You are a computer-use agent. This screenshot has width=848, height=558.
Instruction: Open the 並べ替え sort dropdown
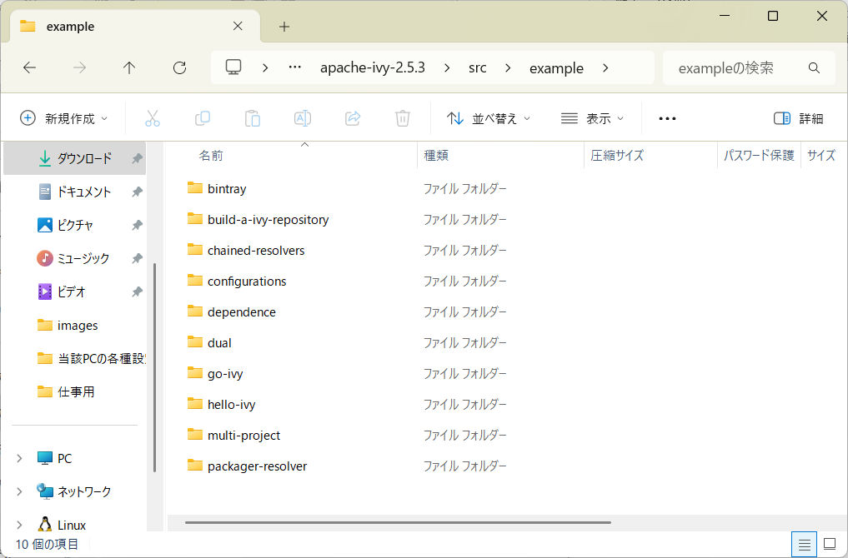[x=489, y=118]
